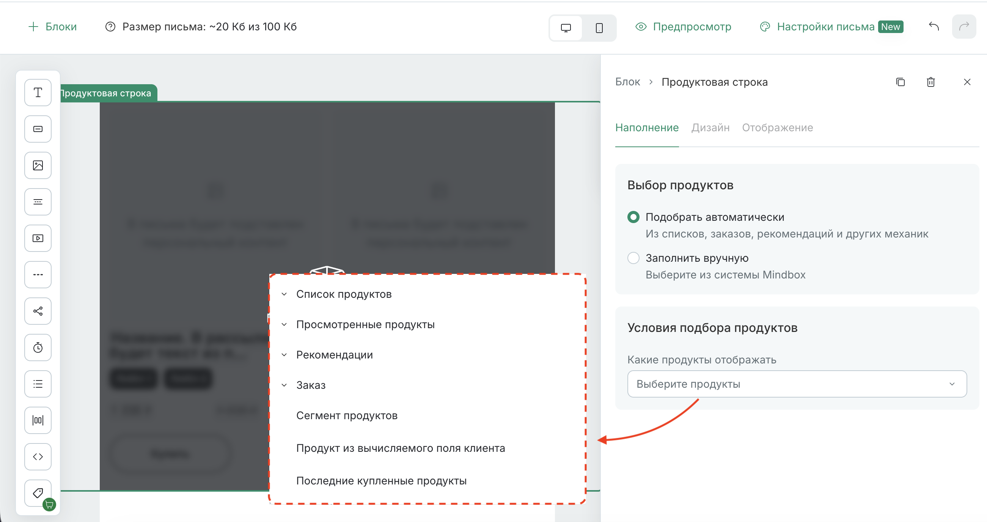Screen dimensions: 987x522
Task: Open the Дизайн tab
Action: click(x=710, y=127)
